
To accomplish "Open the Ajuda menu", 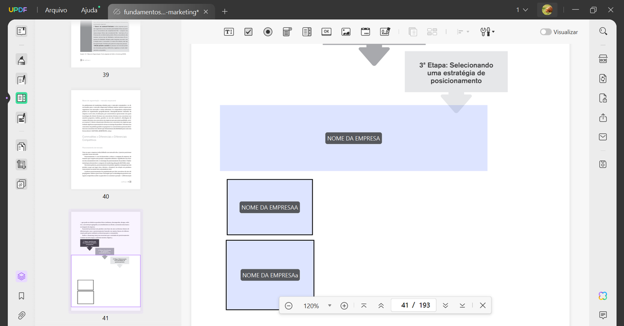I will (89, 10).
